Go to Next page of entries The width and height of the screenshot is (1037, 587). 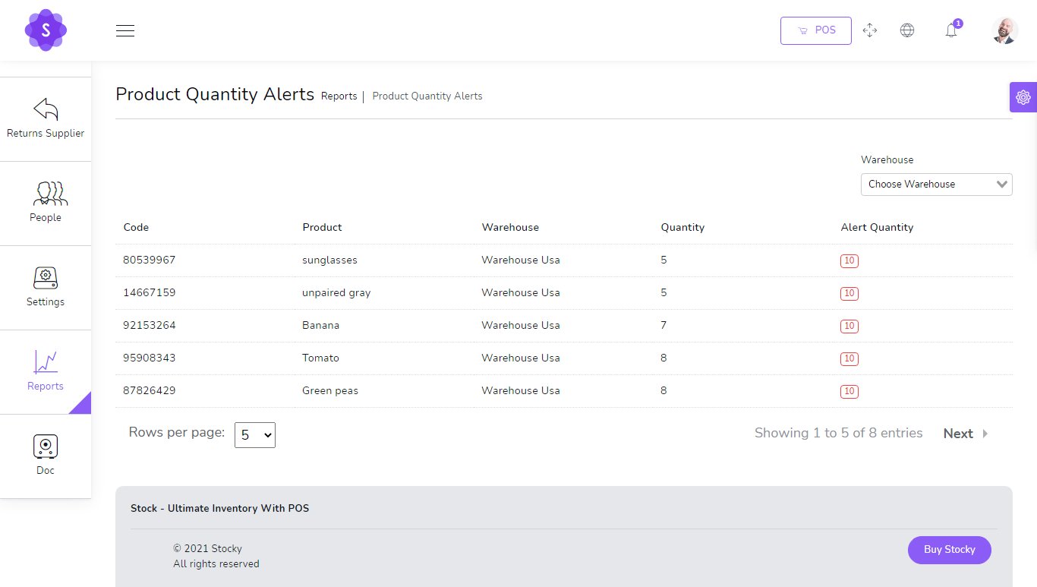[965, 434]
